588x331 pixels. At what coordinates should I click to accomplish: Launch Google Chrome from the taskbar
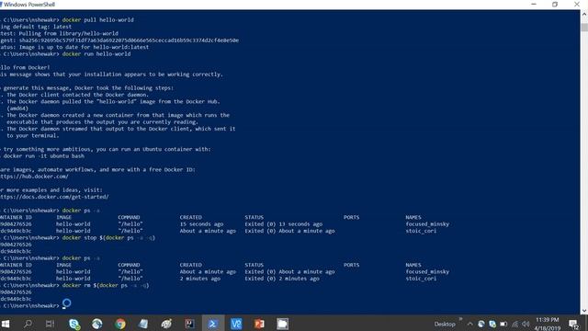click(120, 324)
